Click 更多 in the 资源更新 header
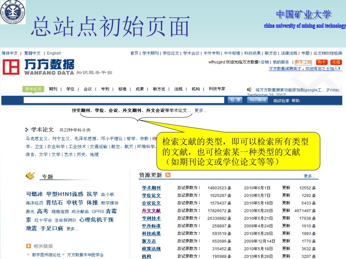 [x=309, y=176]
